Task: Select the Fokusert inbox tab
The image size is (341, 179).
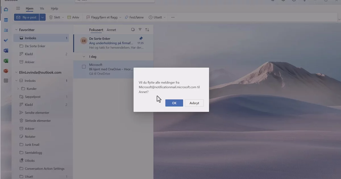Action: [x=96, y=30]
